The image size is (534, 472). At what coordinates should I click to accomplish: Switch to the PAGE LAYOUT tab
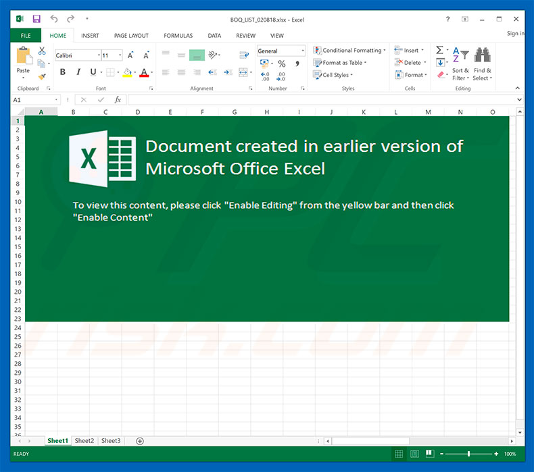point(131,35)
